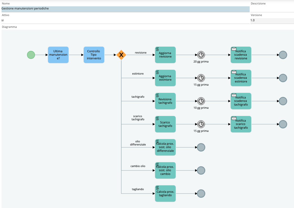The width and height of the screenshot is (294, 208).
Task: Select the 'Ultima manutenzione?' task box
Action: [58, 55]
